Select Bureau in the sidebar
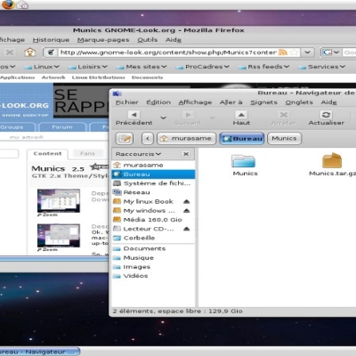The height and width of the screenshot is (356, 356). (x=153, y=174)
